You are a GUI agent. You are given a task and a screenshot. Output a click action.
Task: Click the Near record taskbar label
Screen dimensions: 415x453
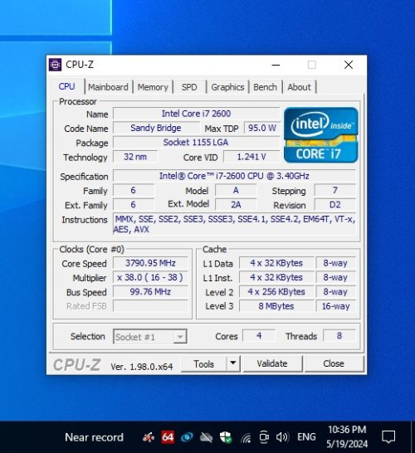point(95,437)
